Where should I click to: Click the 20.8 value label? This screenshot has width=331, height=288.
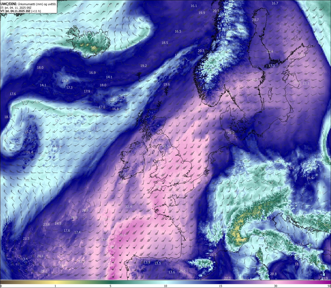(x=273, y=274)
